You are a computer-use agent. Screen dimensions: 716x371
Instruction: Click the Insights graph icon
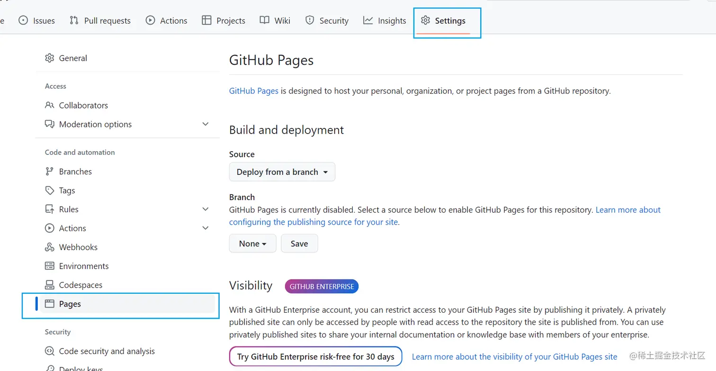coord(368,20)
